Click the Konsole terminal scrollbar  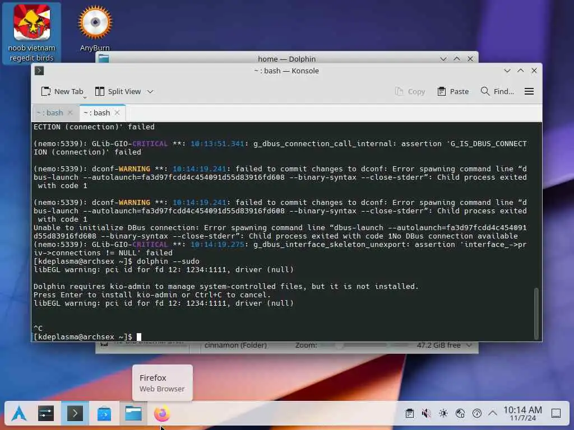[536, 314]
